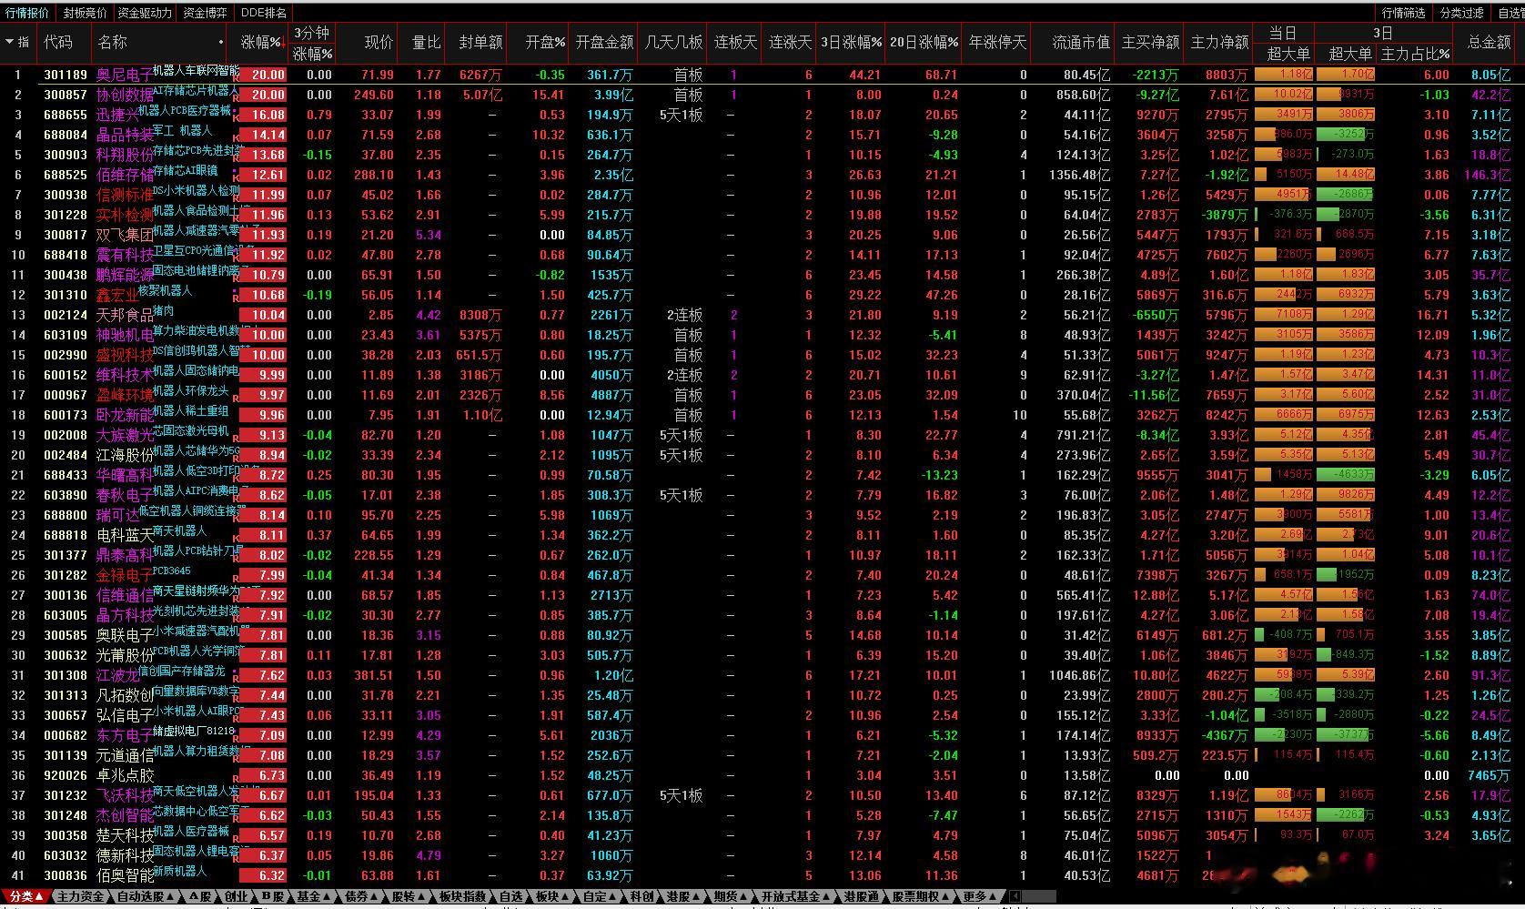Select the 板块指数 bottom tab
The image size is (1525, 909).
462,896
